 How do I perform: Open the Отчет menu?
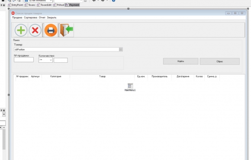(x=42, y=18)
